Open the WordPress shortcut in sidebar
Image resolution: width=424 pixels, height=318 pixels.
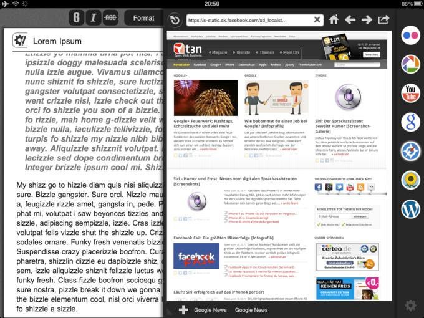pyautogui.click(x=410, y=209)
